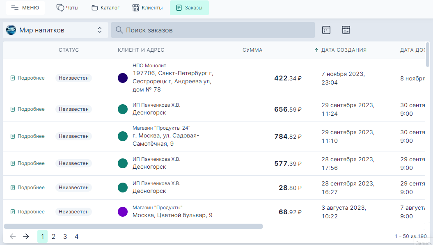
Task: Open Подробнее for the 784.82 ₽ order
Action: 27,136
